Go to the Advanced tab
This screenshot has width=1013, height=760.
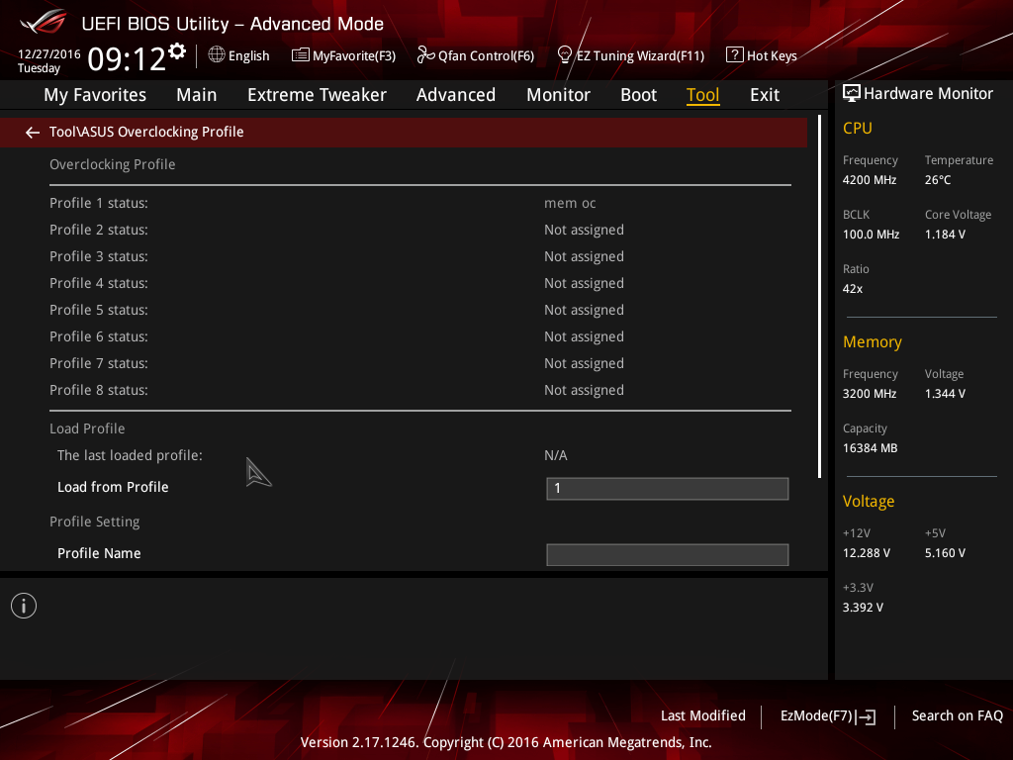pos(455,95)
